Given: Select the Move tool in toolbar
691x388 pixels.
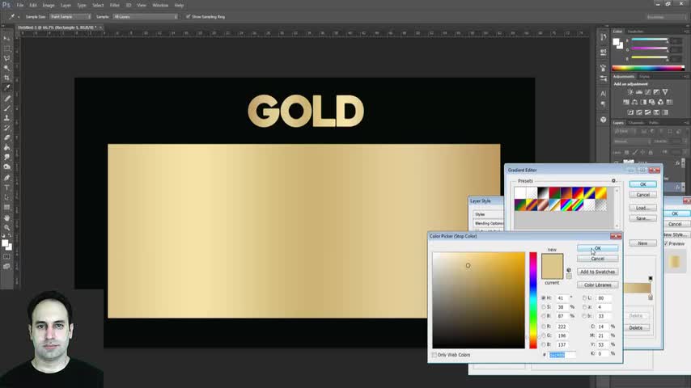Looking at the screenshot, I should pyautogui.click(x=6, y=39).
